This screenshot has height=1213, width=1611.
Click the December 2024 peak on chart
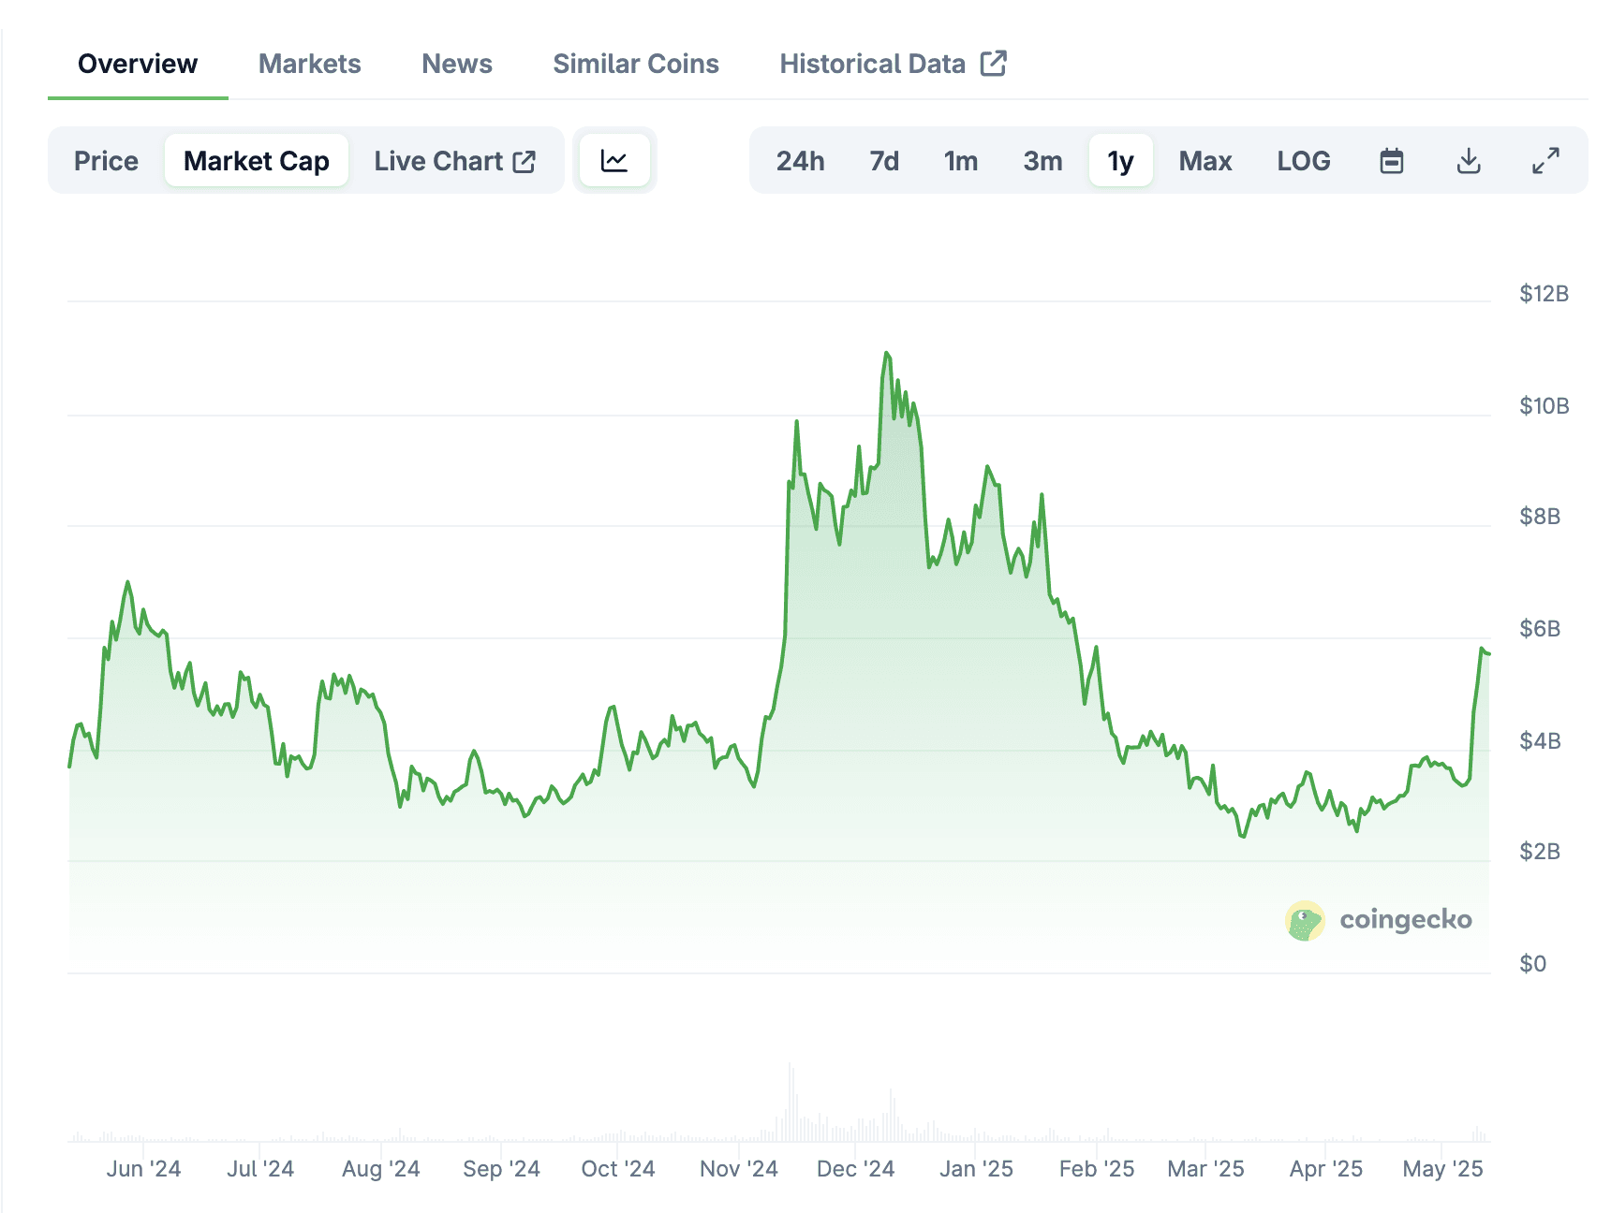(886, 354)
